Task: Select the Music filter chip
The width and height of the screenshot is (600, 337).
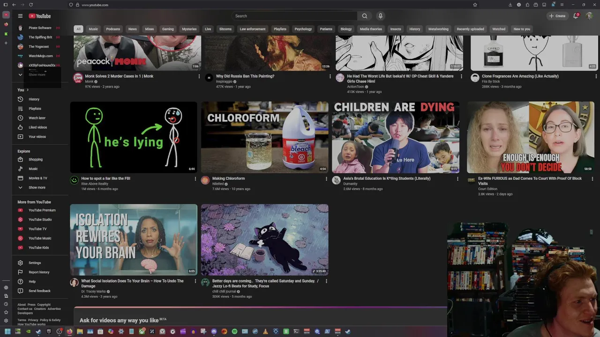Action: pos(93,29)
